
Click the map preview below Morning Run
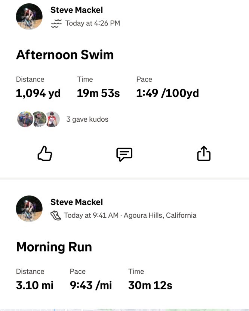click(x=124, y=308)
